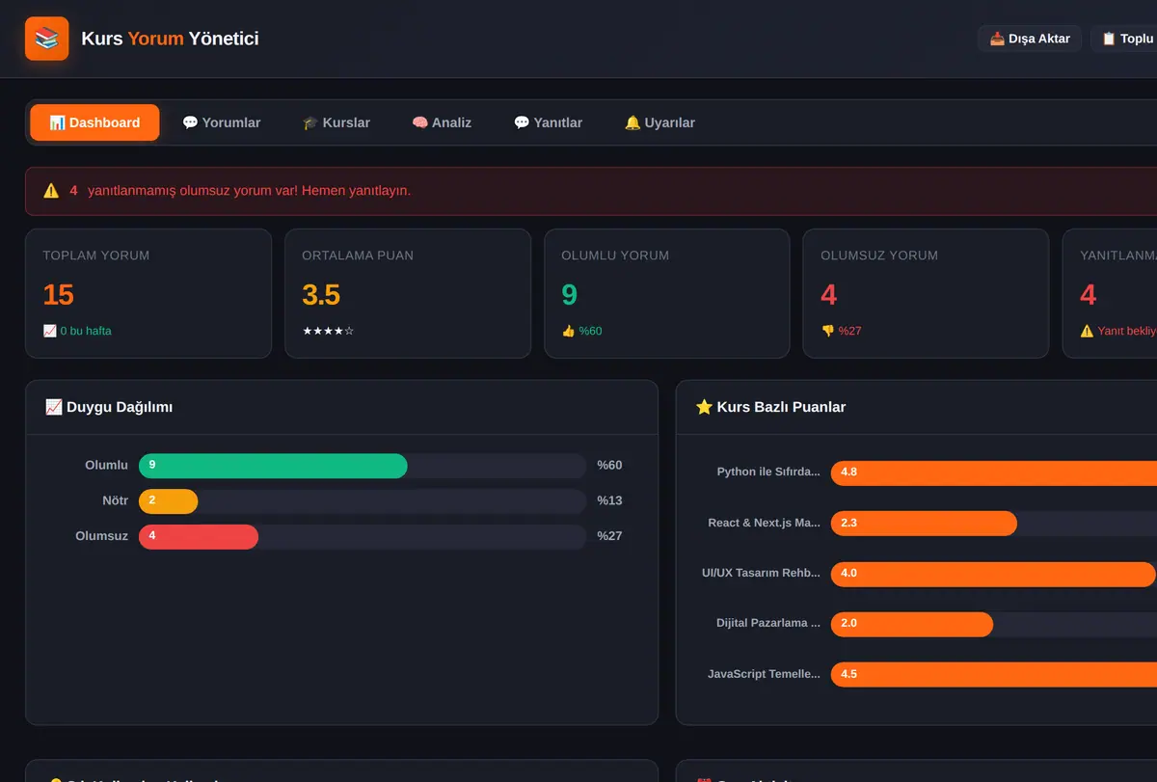Image resolution: width=1157 pixels, height=782 pixels.
Task: Click the Toplu button in the header
Action: tap(1126, 39)
